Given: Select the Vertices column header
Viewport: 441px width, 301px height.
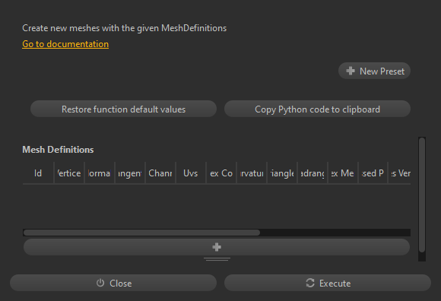Looking at the screenshot, I should (x=69, y=173).
